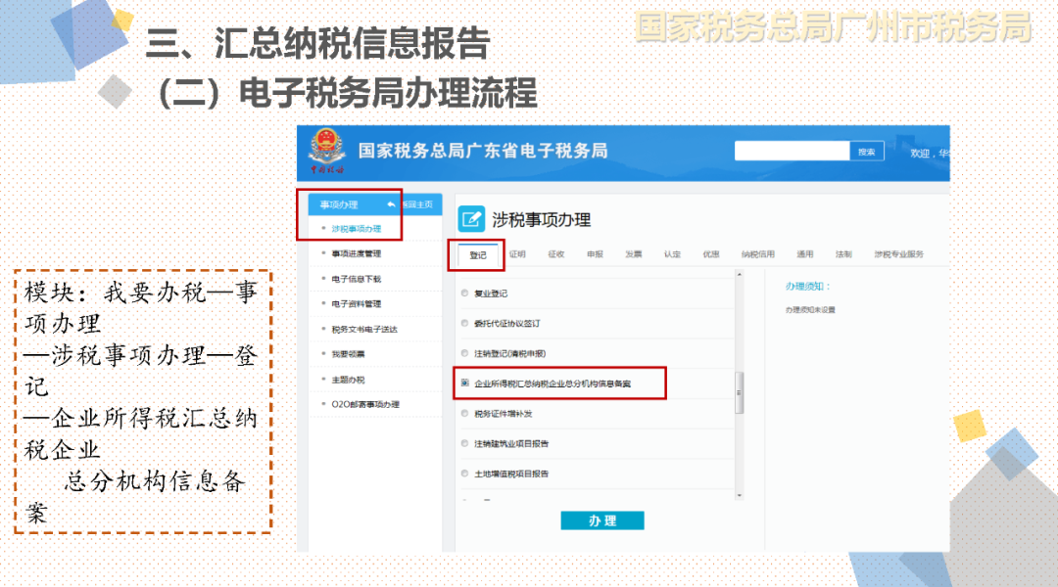Switch to the 涉税专业服务 tab

click(x=898, y=254)
